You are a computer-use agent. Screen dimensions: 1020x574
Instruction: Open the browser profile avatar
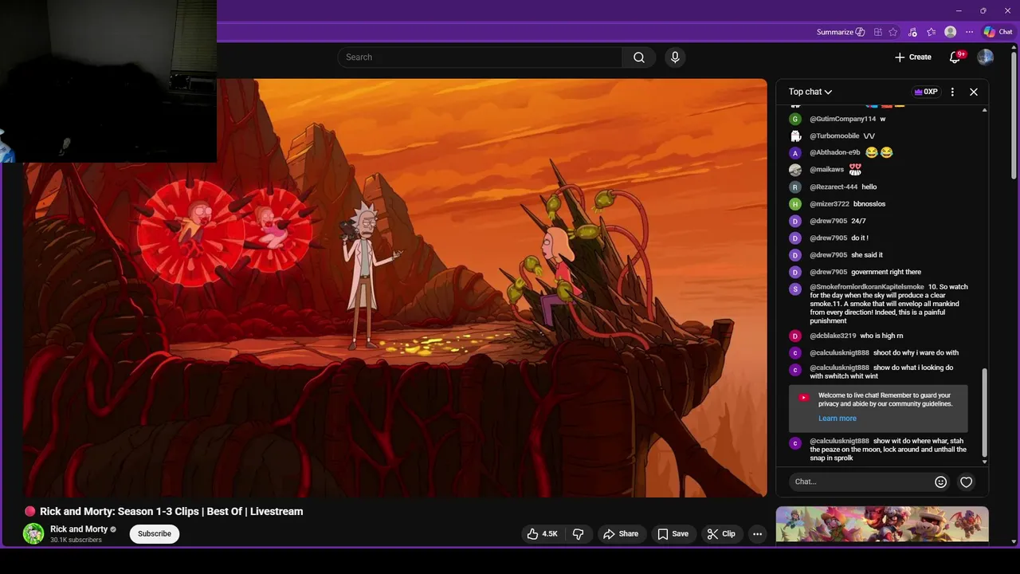(950, 32)
